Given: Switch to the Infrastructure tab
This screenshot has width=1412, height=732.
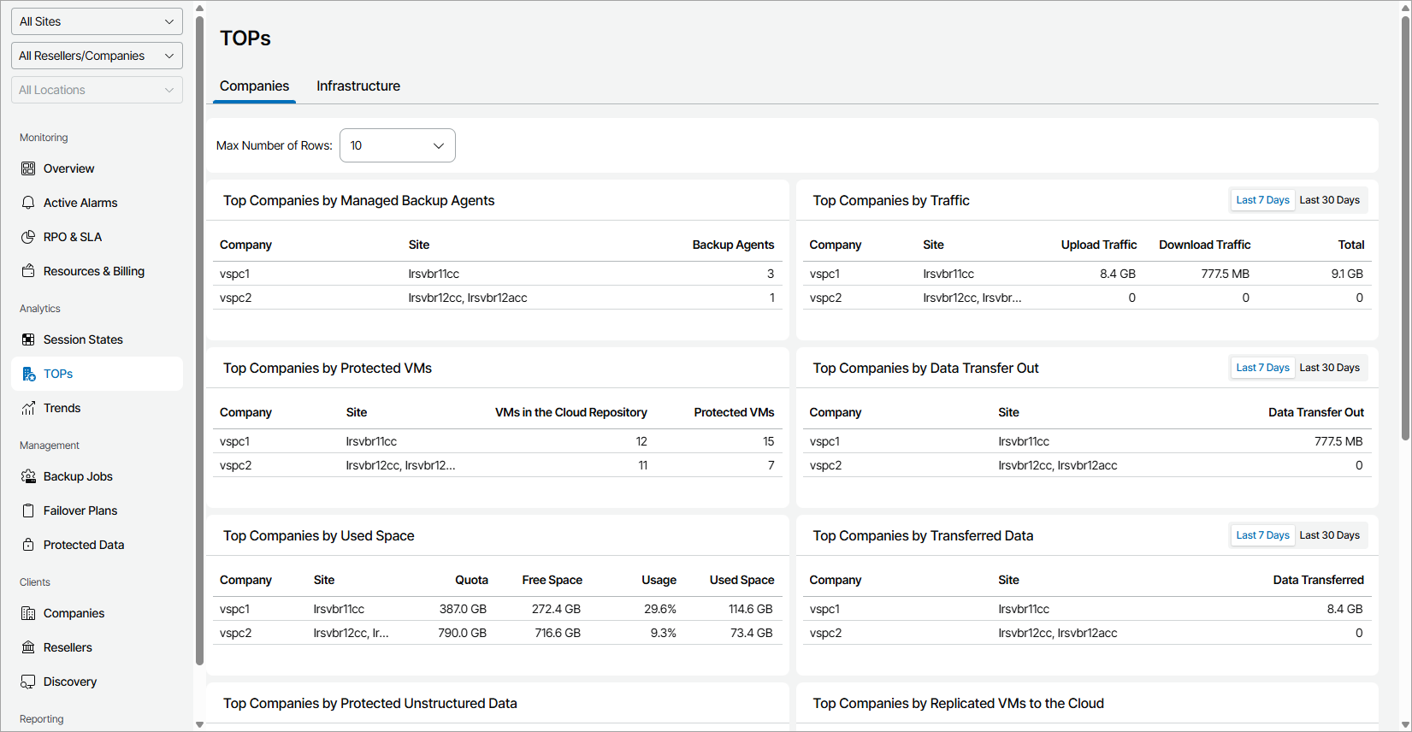Looking at the screenshot, I should coord(358,86).
